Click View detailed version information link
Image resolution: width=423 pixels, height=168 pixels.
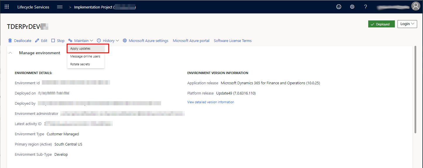(x=211, y=102)
